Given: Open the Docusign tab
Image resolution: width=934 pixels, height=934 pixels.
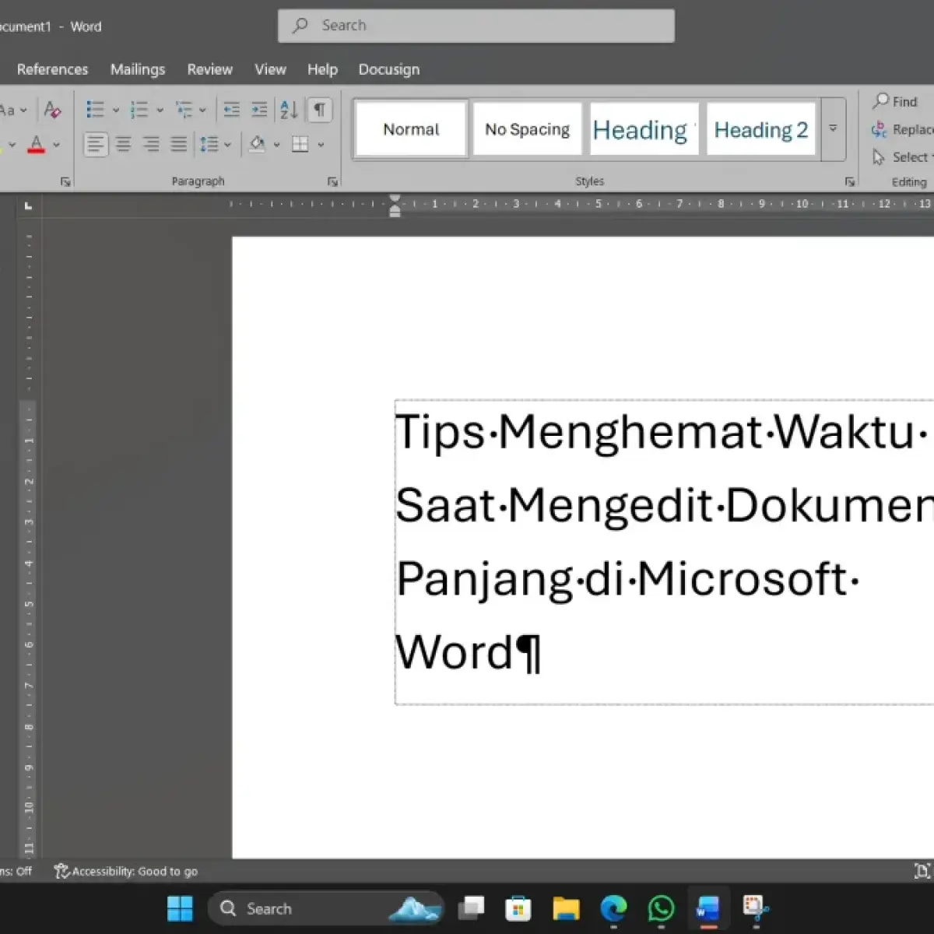Looking at the screenshot, I should pyautogui.click(x=388, y=69).
